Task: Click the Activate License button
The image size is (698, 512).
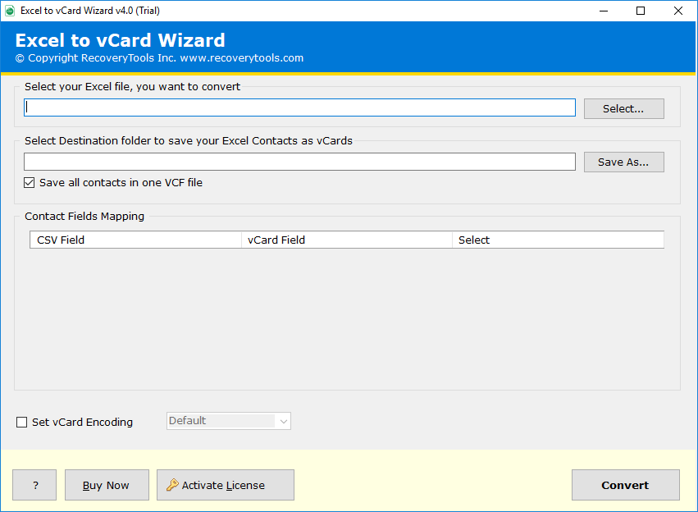Action: [x=225, y=485]
